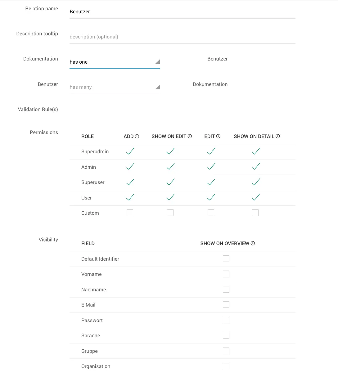Click the info icon next to ADD
The width and height of the screenshot is (338, 377).
coord(137,136)
